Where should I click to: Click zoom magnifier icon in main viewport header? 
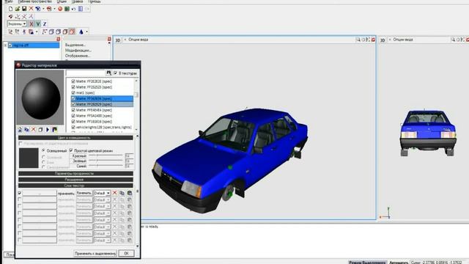358,40
